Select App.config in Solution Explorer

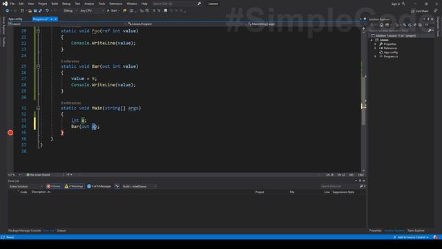(x=390, y=53)
